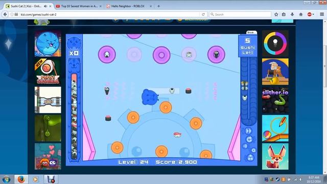Open the hearts and monsters game thumbnail
The height and width of the screenshot is (184, 327).
[x=48, y=156]
